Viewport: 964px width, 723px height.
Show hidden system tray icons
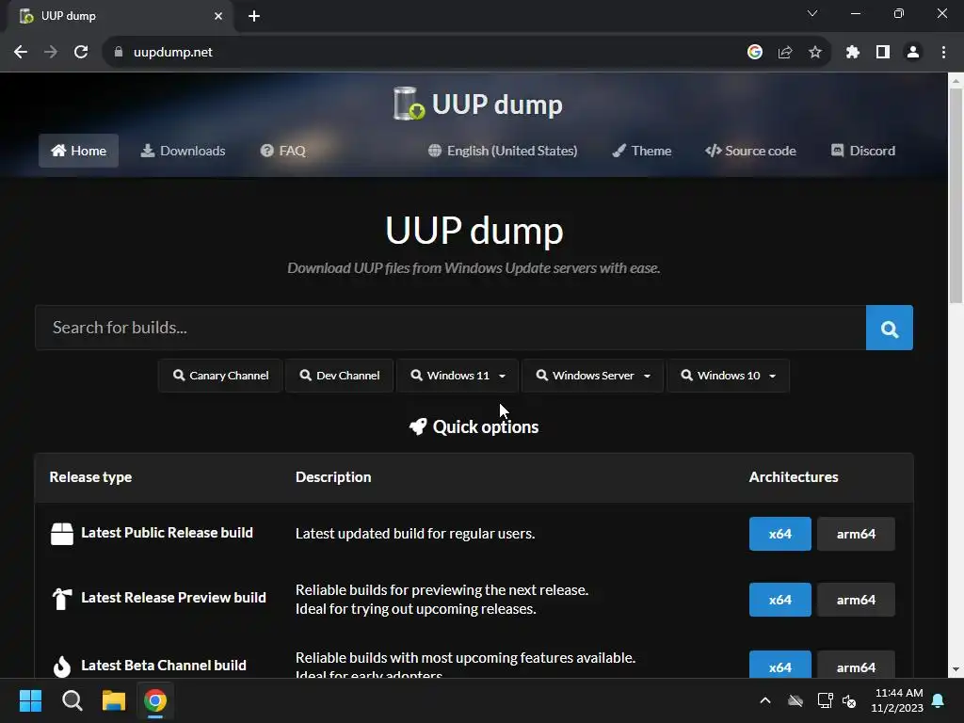(x=765, y=700)
